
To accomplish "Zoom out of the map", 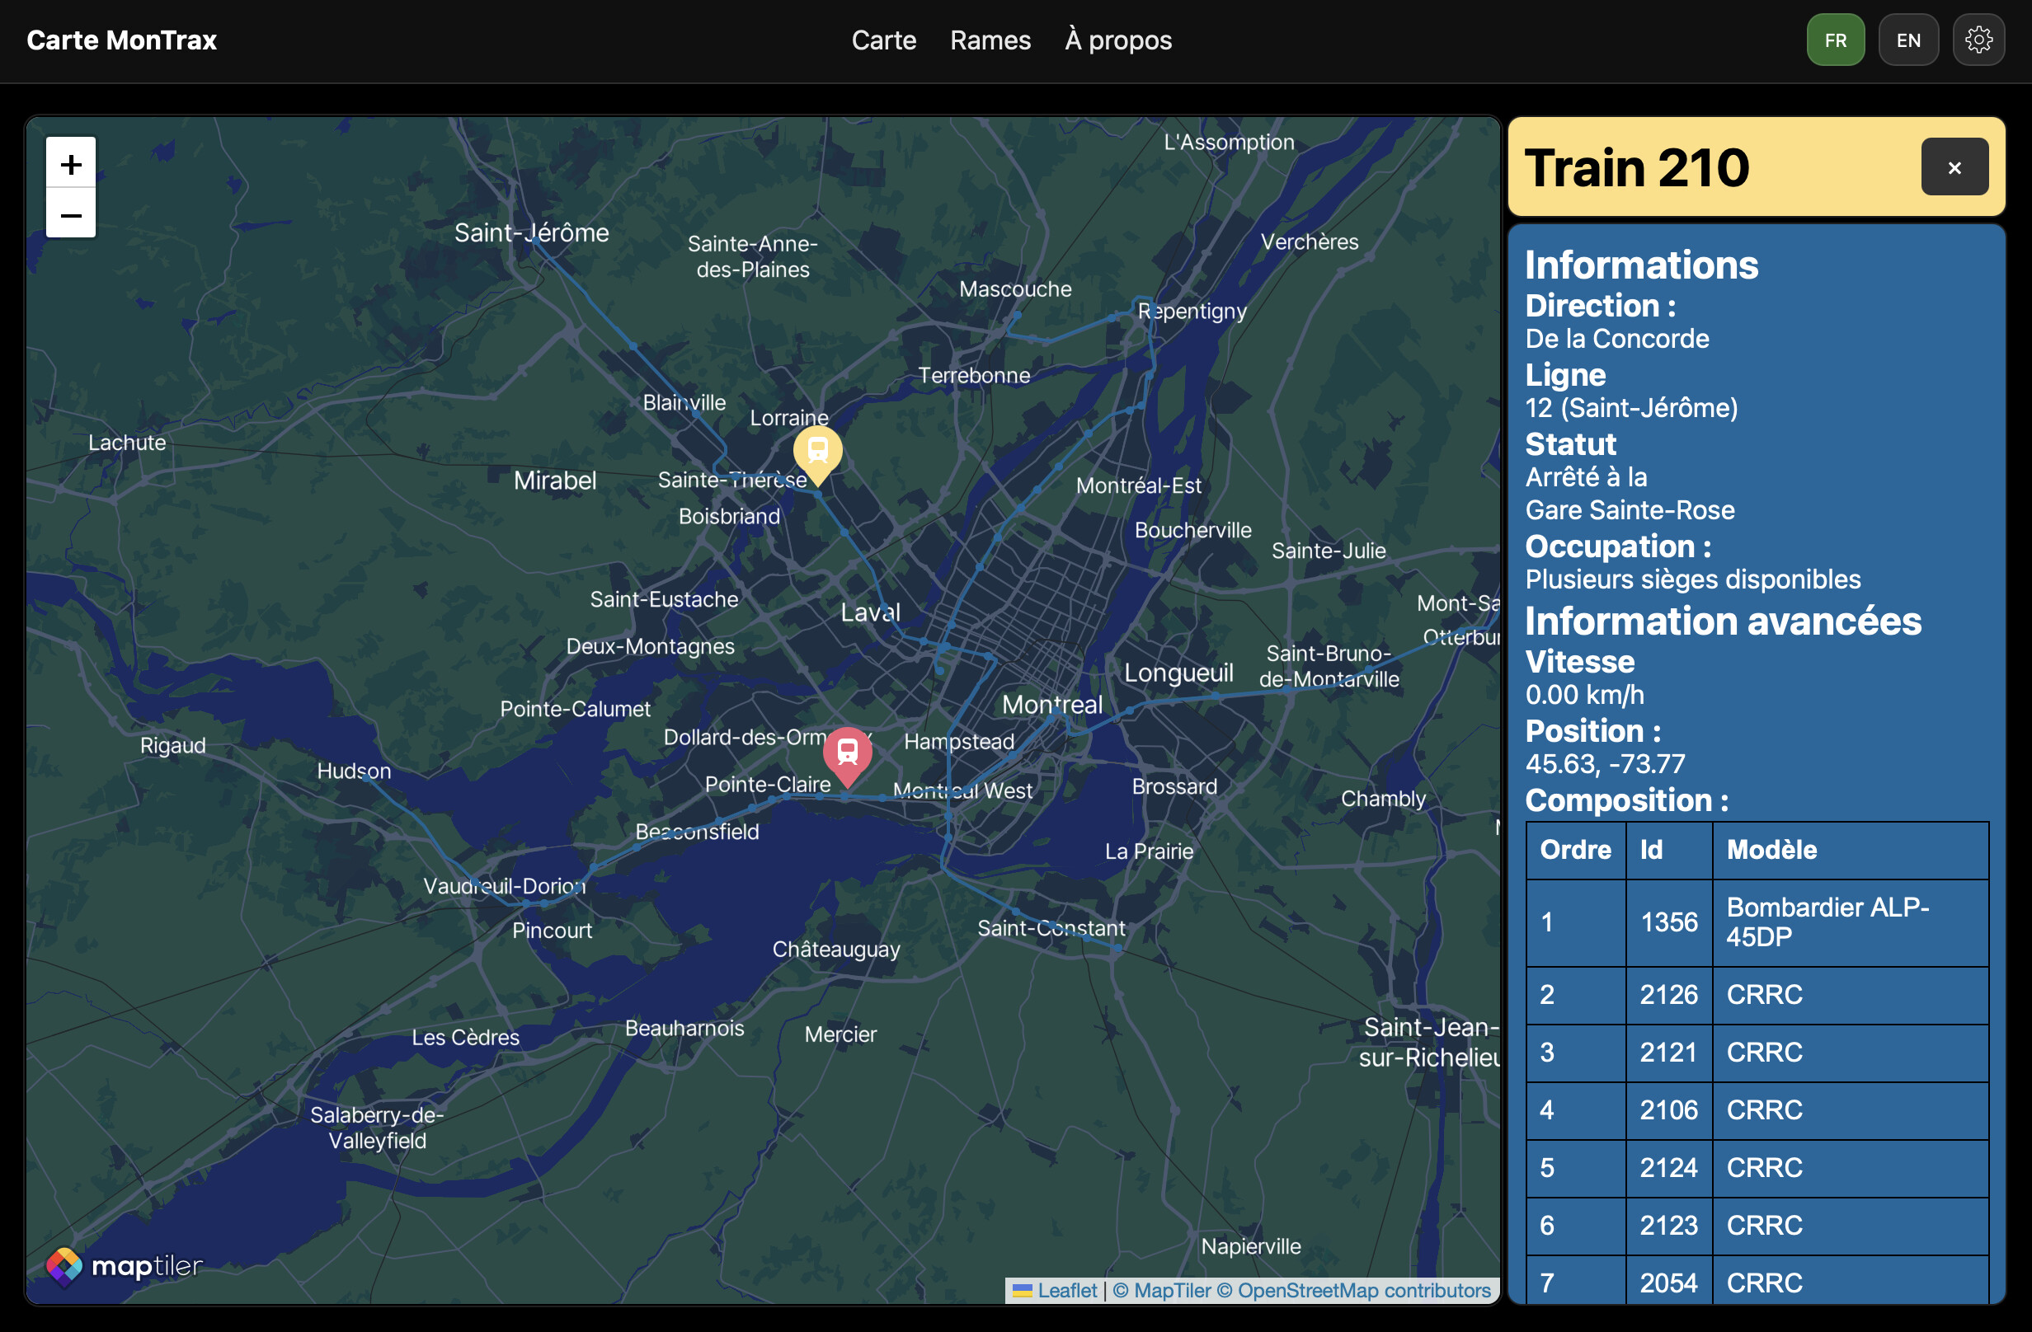I will pyautogui.click(x=71, y=213).
